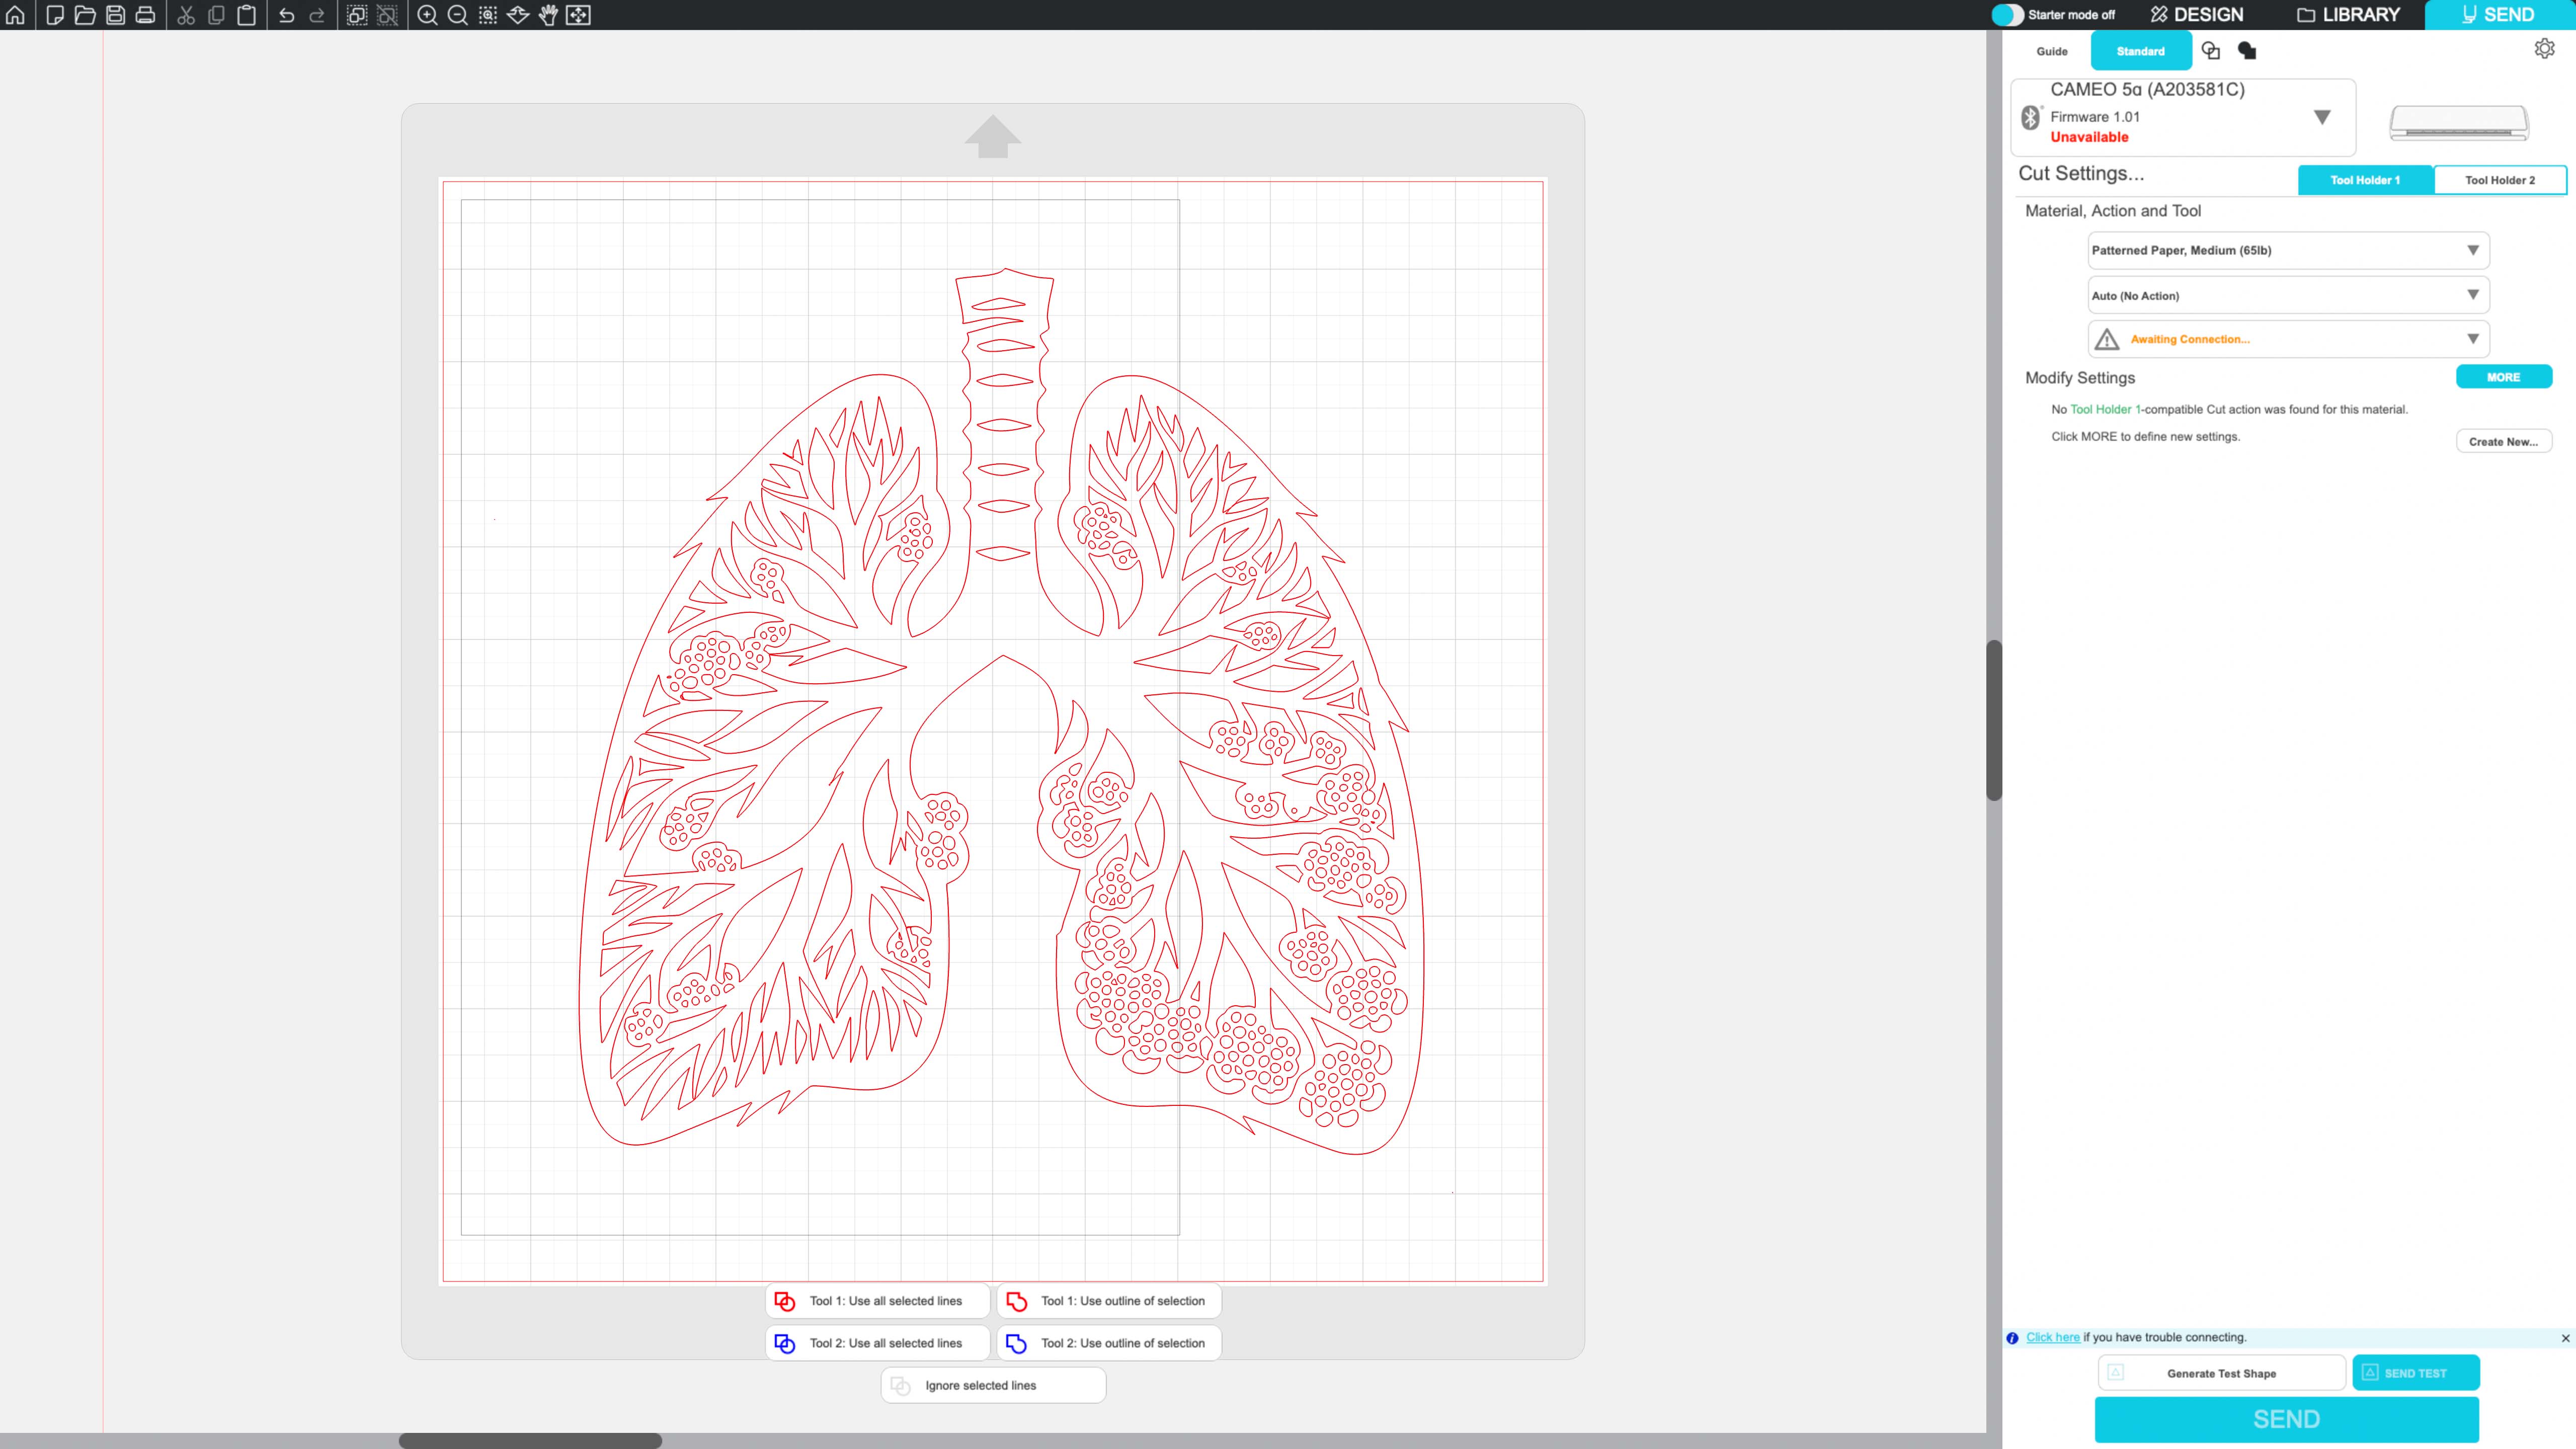Open a file with the folder icon
Screen dimensions: 2576x1449
tap(85, 15)
